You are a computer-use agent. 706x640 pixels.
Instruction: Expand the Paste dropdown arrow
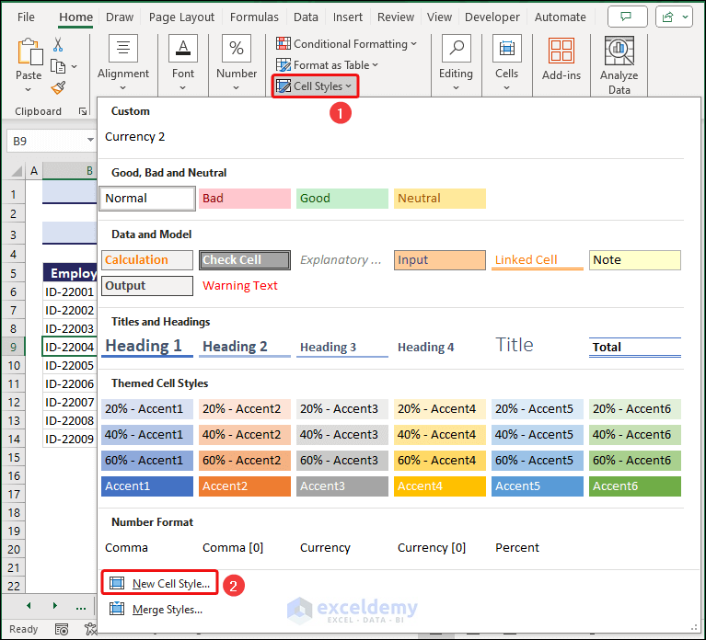tap(29, 89)
